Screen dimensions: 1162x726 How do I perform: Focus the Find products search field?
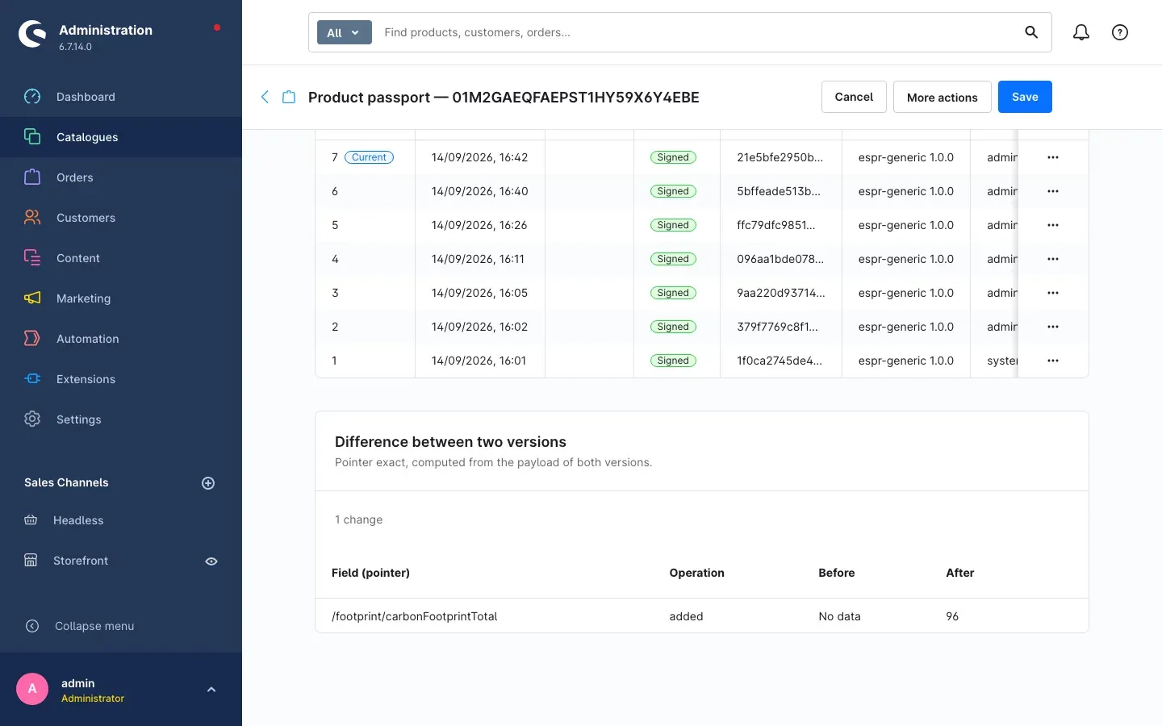tap(698, 32)
